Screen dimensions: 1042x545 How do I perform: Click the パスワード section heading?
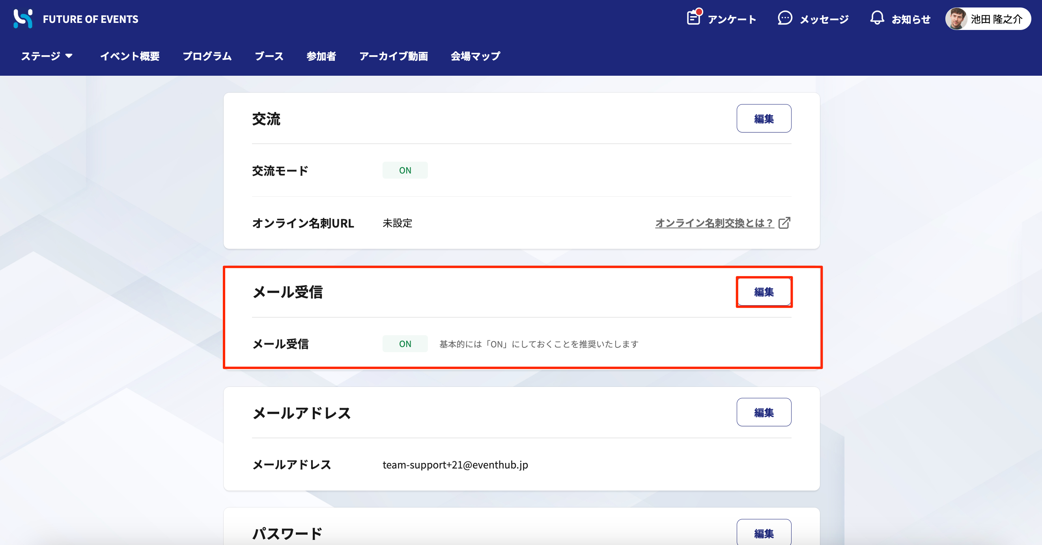point(287,534)
